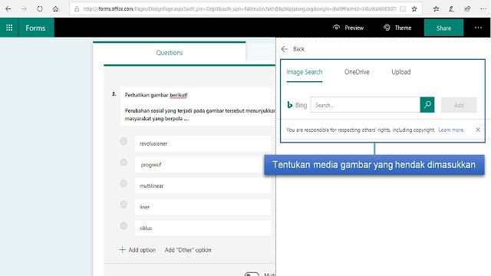The width and height of the screenshot is (491, 276).
Task: Click the plus icon for Add option
Action: pyautogui.click(x=123, y=250)
